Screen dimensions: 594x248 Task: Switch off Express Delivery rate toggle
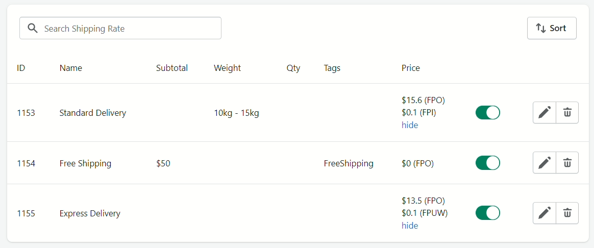(x=487, y=213)
